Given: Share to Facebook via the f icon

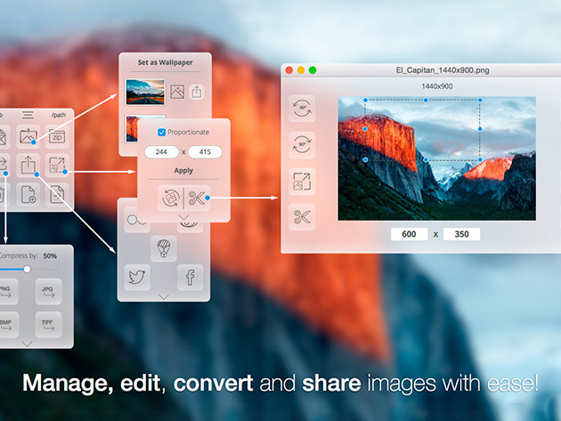Looking at the screenshot, I should 190,277.
